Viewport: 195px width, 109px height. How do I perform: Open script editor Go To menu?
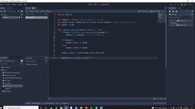tap(42, 11)
